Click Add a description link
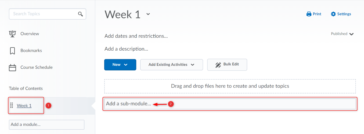 [x=126, y=49]
